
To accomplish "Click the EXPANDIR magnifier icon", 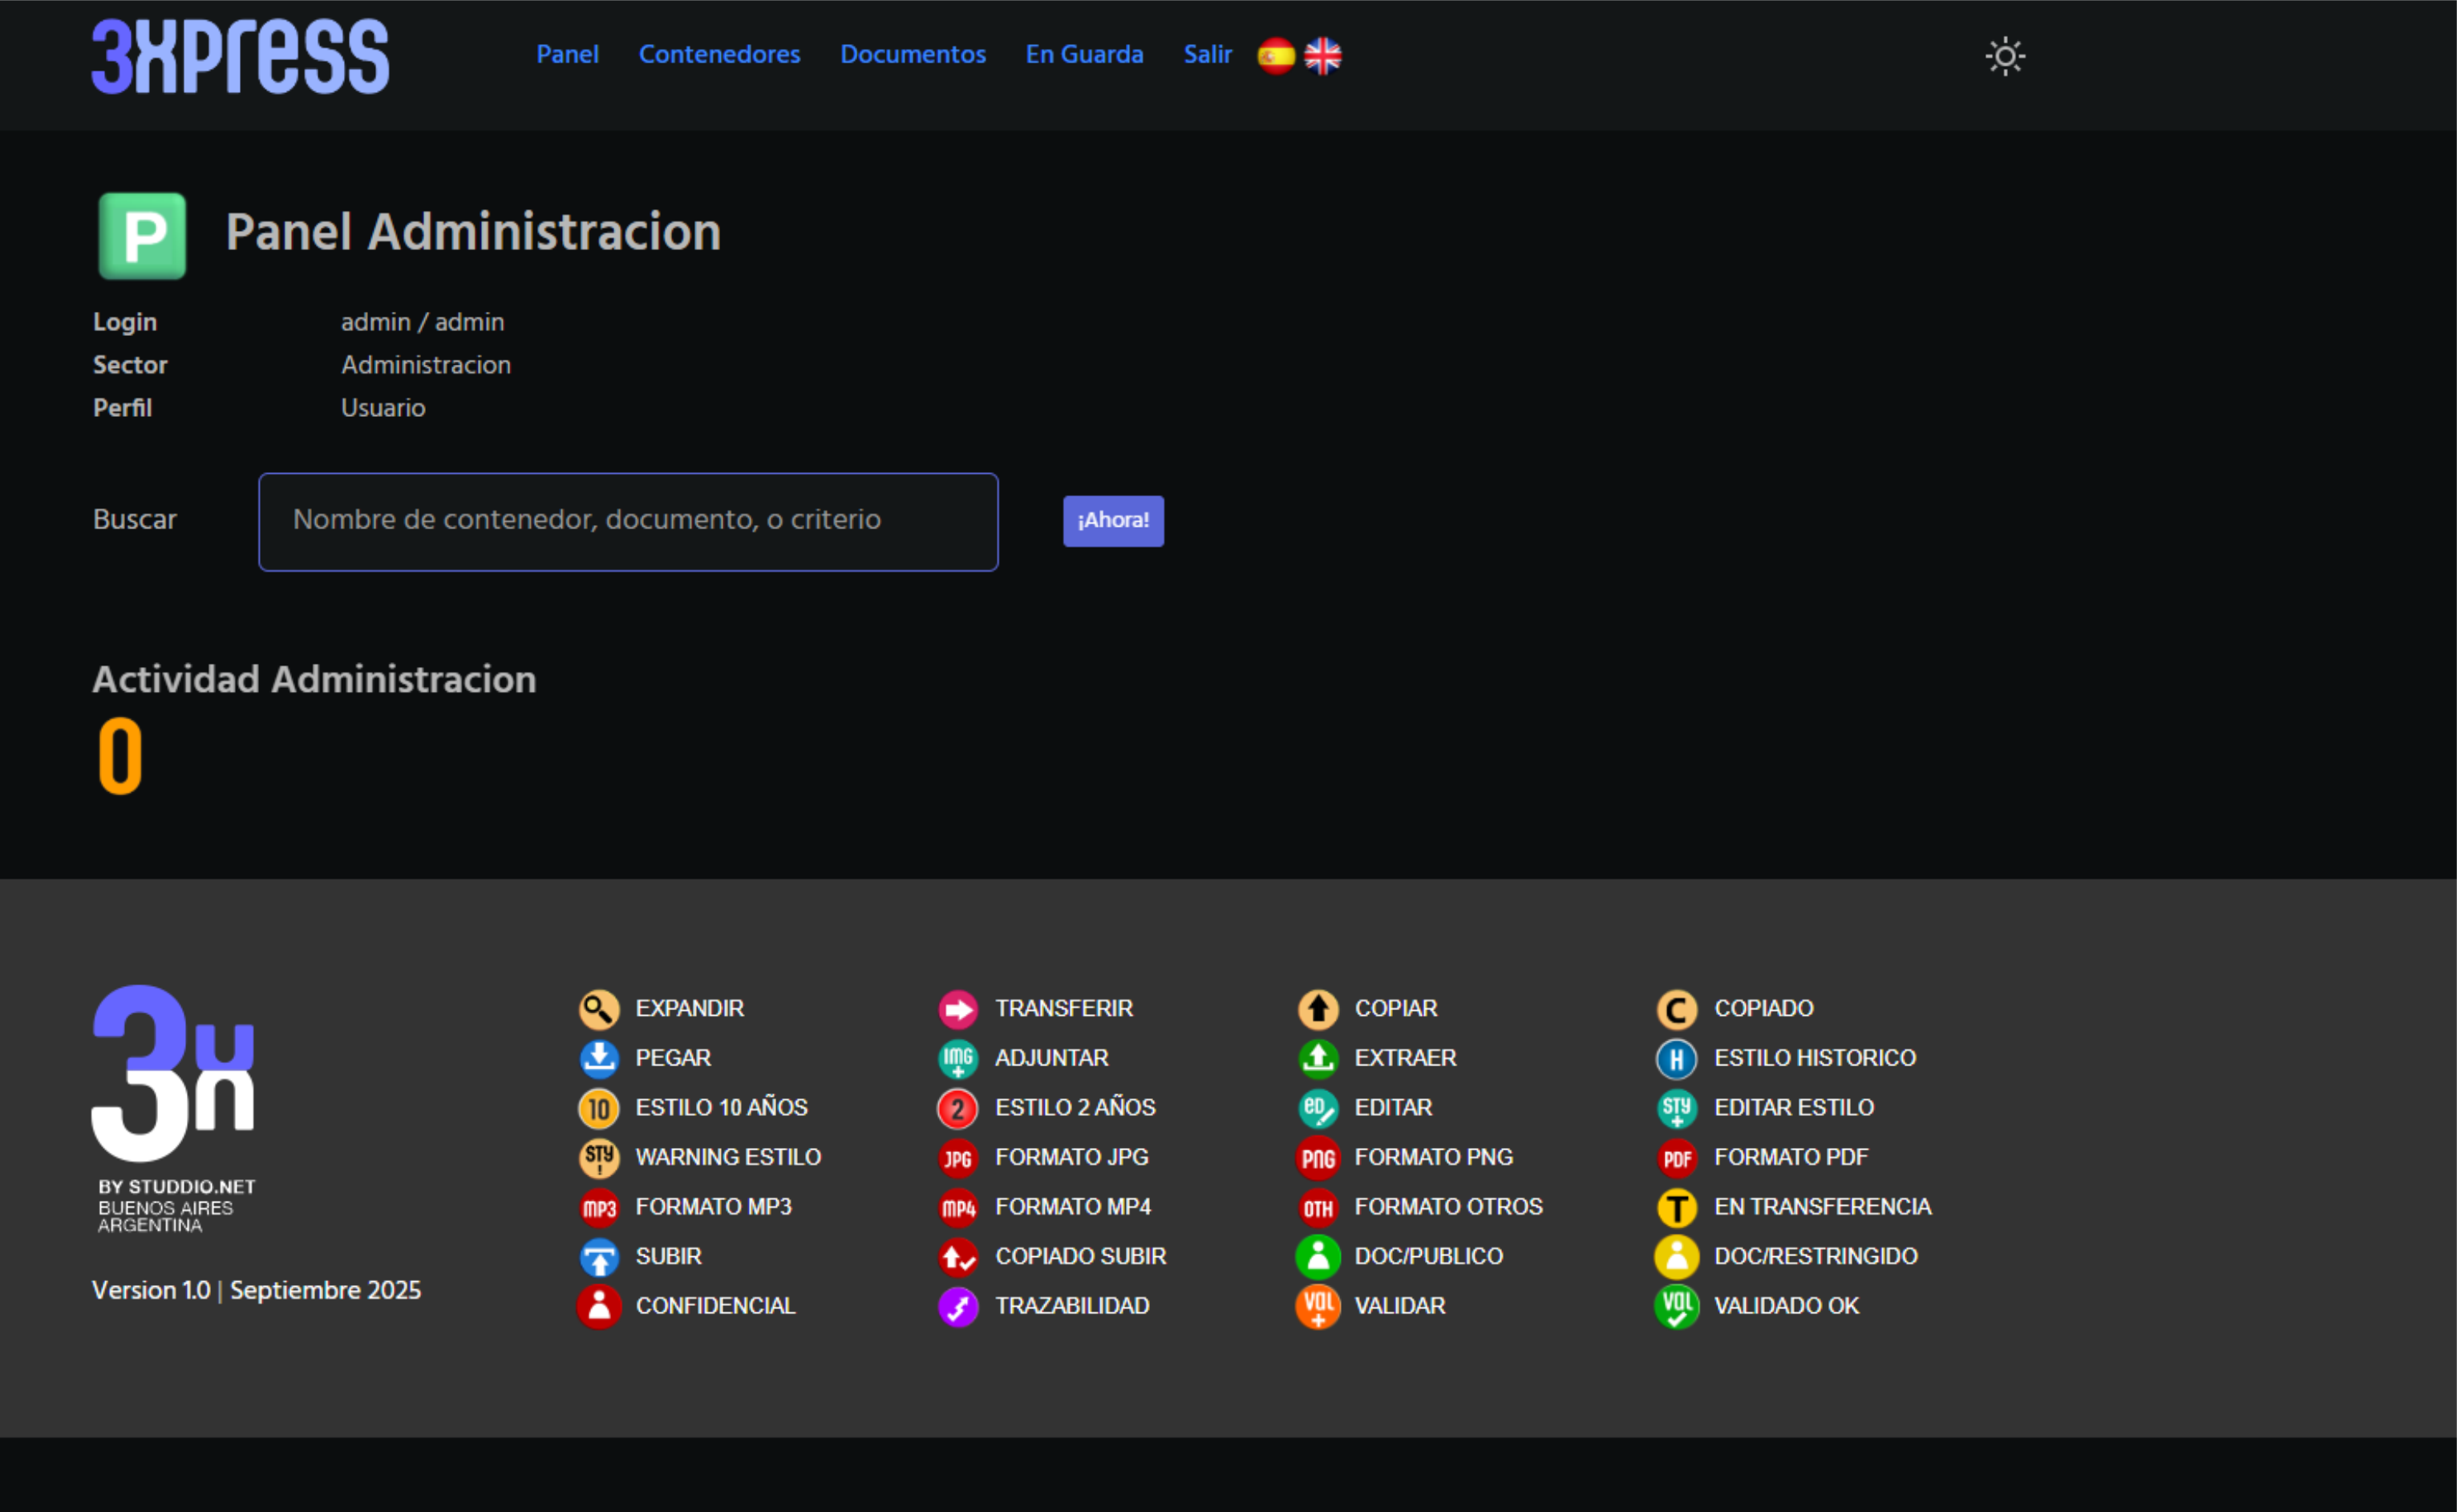I will [x=598, y=1009].
